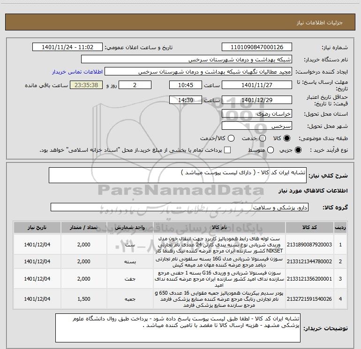Click product code 2132721591540026
Viewport: 361px width, 349px height.
[x=309, y=299]
